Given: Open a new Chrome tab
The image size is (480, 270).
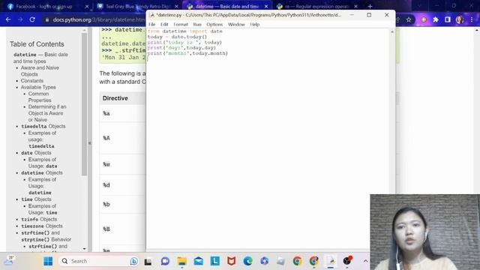Looking at the screenshot, I should [370, 6].
